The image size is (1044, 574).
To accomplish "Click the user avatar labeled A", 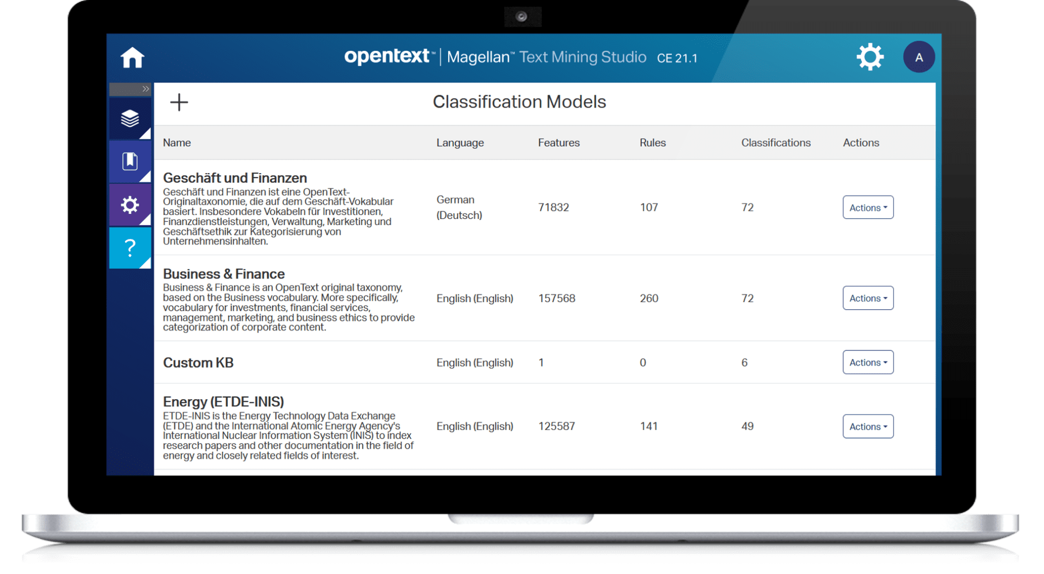I will pos(919,57).
